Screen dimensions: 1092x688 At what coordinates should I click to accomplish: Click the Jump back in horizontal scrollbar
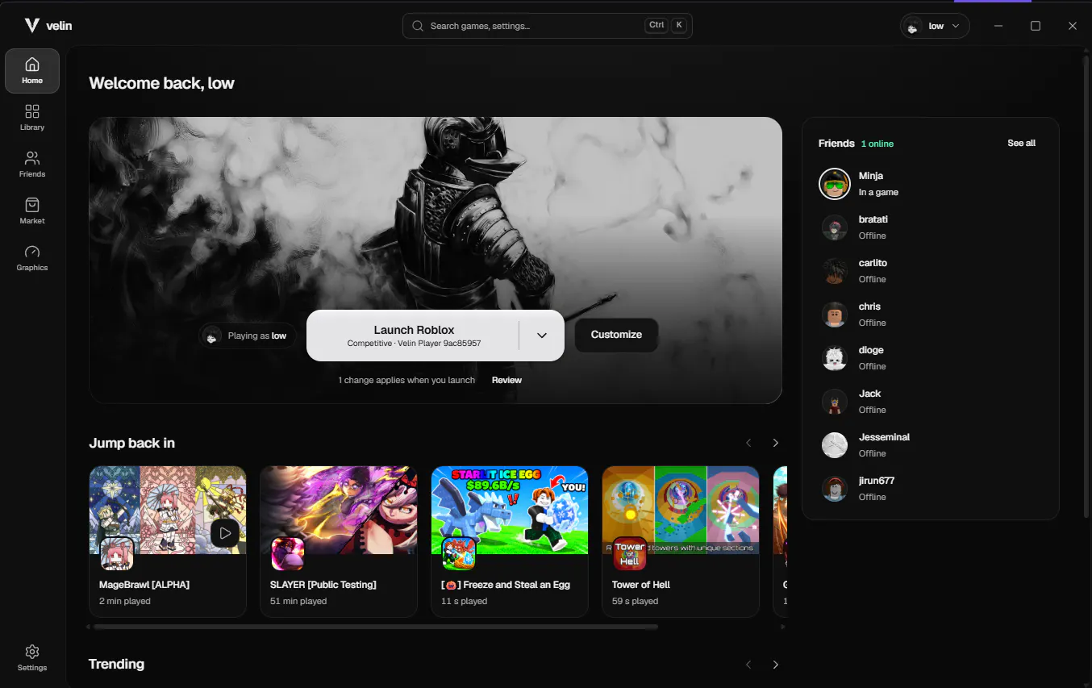[376, 627]
